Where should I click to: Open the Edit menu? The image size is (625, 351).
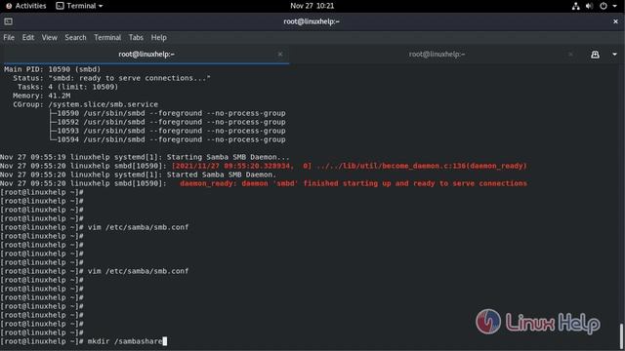pos(28,37)
